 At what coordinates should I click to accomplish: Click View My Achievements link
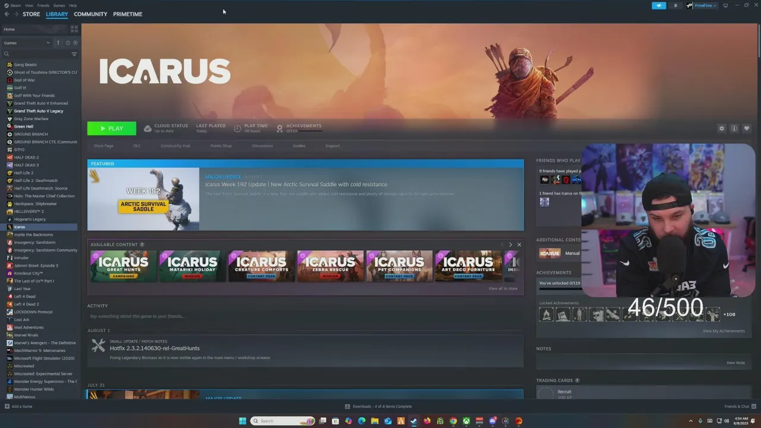724,331
